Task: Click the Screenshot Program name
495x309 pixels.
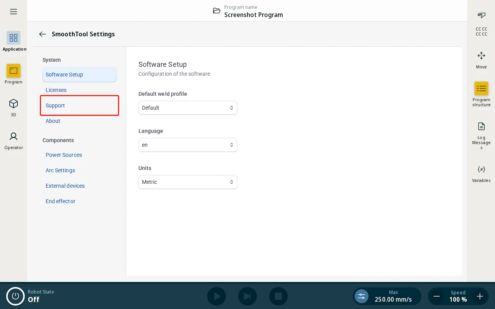Action: (x=254, y=15)
